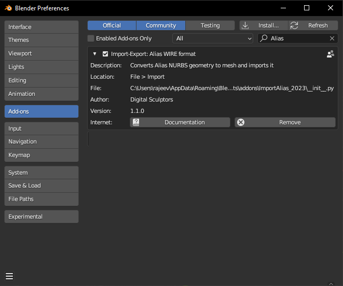The image size is (343, 286).
Task: Open the hamburger preferences menu
Action: [9, 276]
